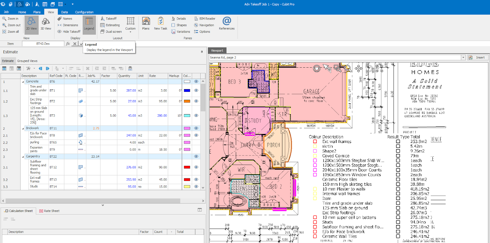This screenshot has height=243, width=490.
Task: Switch to 3D View mode
Action: (46, 24)
